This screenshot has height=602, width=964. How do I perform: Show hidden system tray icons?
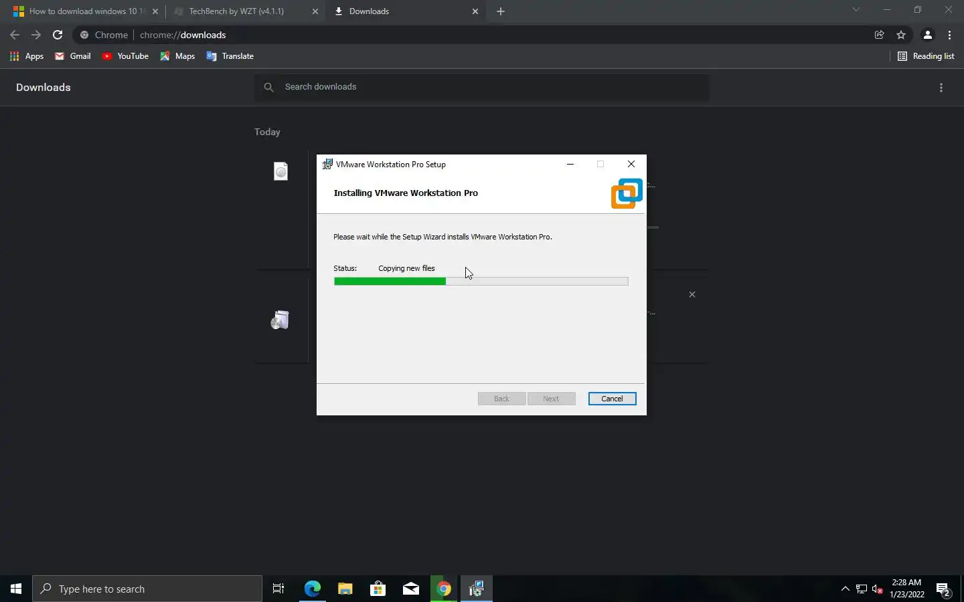click(x=845, y=589)
